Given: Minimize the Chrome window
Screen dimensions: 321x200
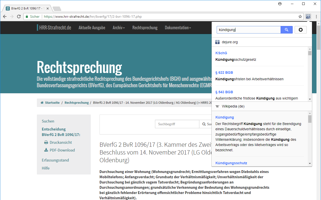Looking at the screenshot, I should click(x=292, y=4).
